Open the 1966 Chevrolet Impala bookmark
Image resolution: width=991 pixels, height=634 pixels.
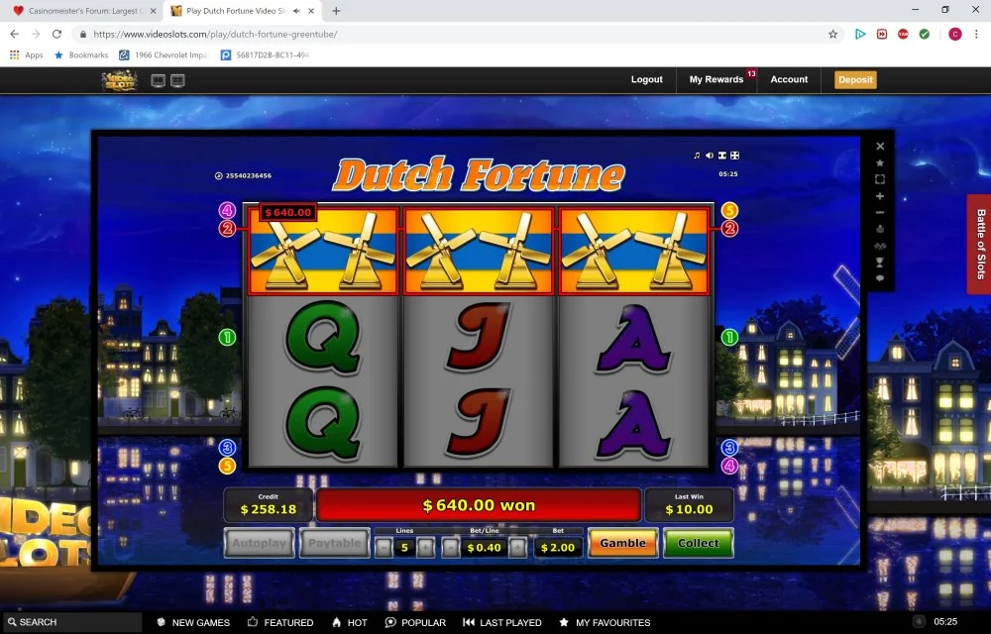[164, 54]
